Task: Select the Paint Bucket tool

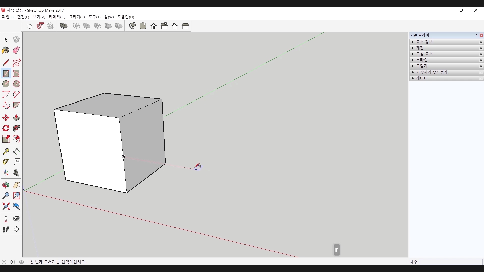Action: (6, 50)
